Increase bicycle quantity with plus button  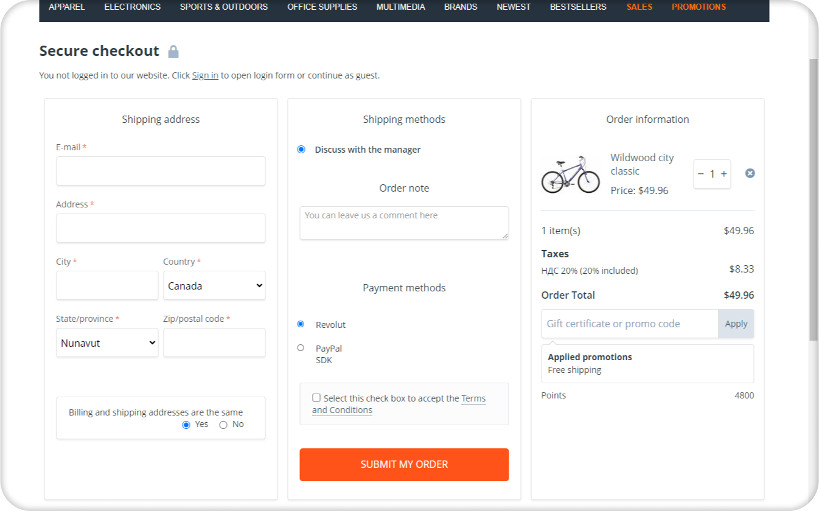coord(724,174)
